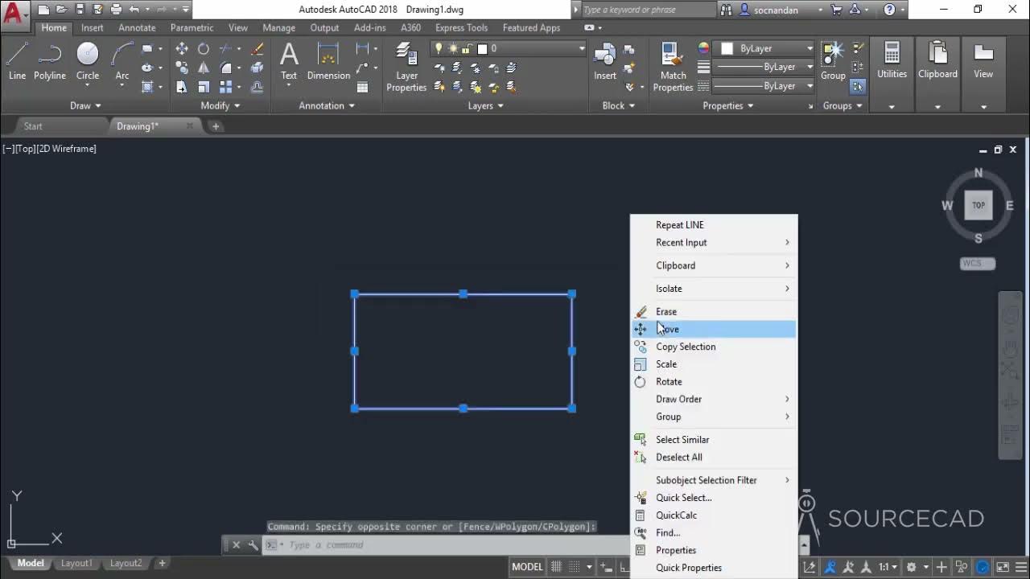
Task: Click the Match Properties icon
Action: [673, 67]
